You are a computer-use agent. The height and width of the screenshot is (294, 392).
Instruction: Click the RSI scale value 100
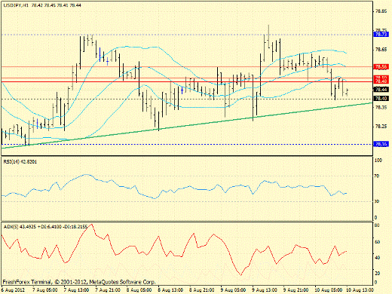coord(378,160)
